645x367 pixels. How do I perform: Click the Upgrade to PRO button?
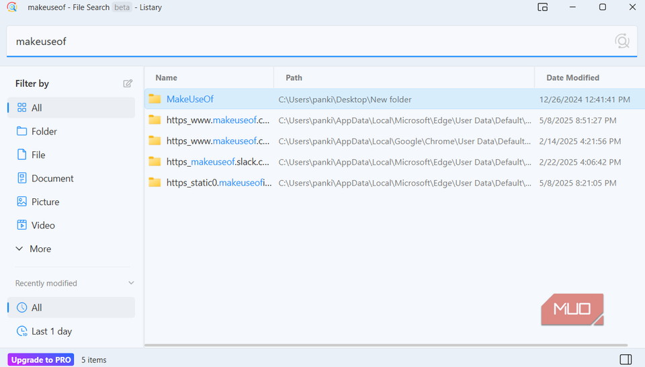coord(41,360)
